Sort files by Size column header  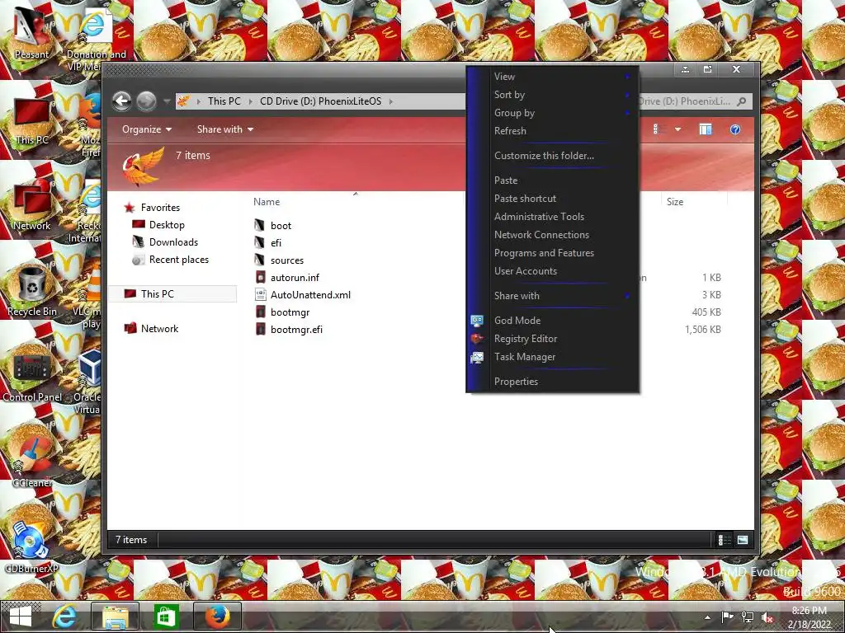coord(675,202)
